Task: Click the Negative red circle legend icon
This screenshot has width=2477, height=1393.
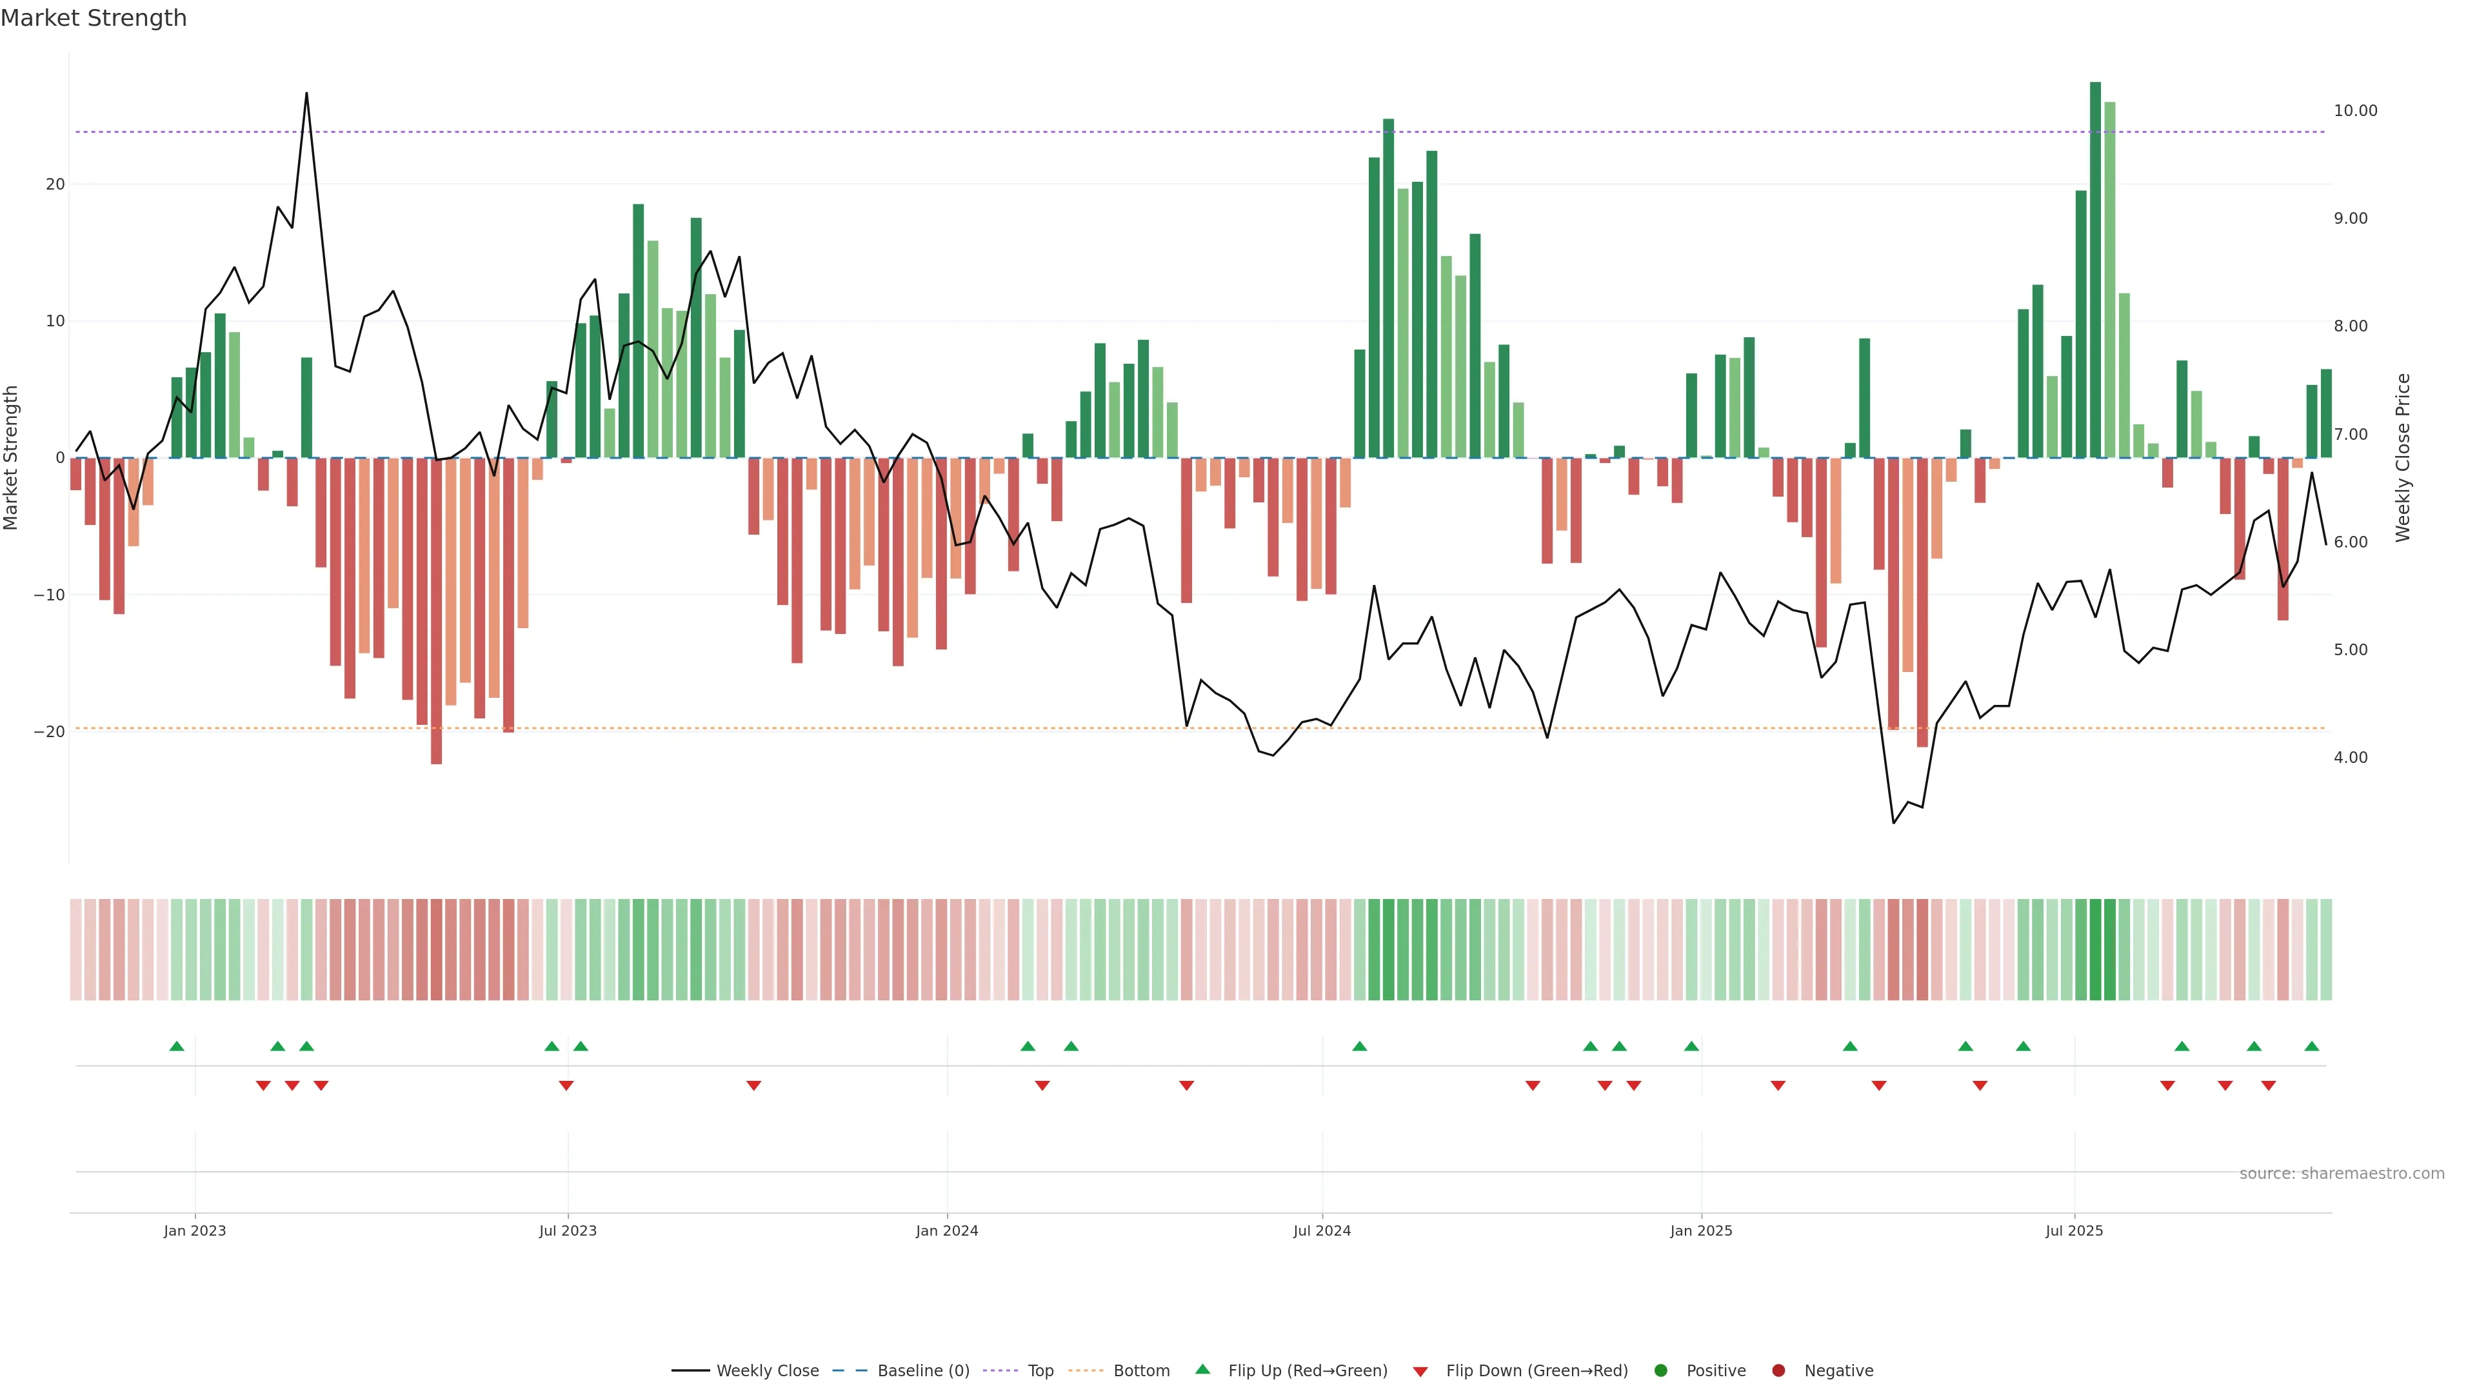Action: (x=1778, y=1370)
